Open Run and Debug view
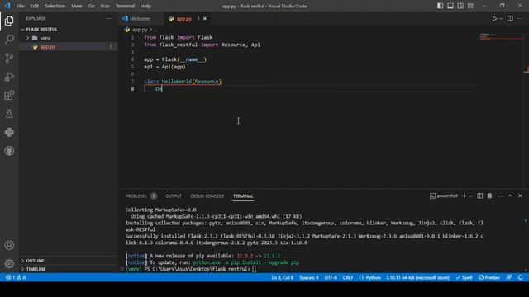Viewport: 529px width, 297px height. pos(9,77)
